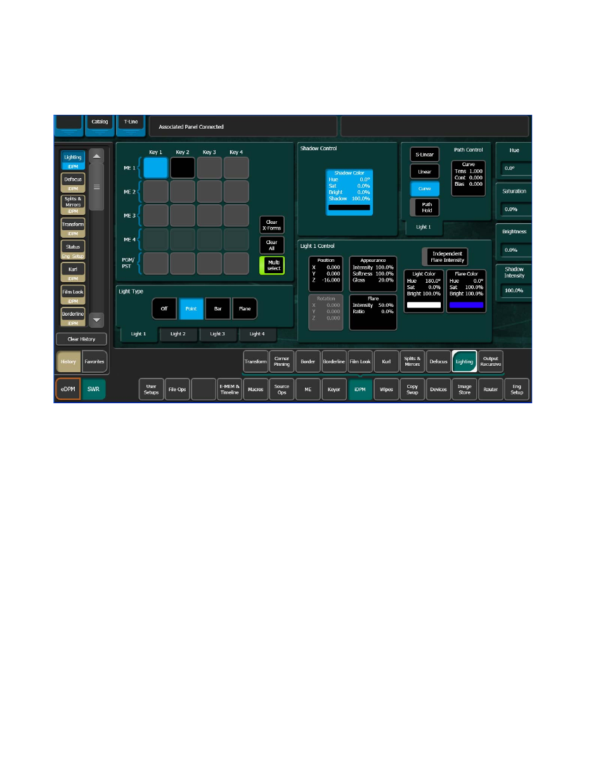This screenshot has height=783, width=605.
Task: Toggle the Path Hold button
Action: coord(424,207)
